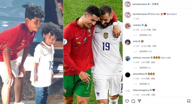
Task: Open karimbenzema profile avatar in header
Action: click(x=128, y=4)
